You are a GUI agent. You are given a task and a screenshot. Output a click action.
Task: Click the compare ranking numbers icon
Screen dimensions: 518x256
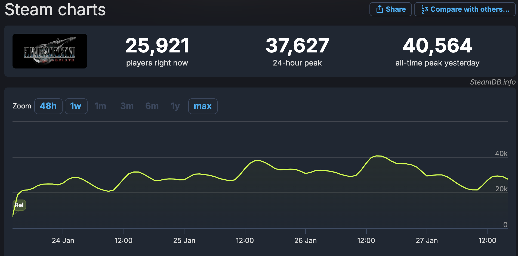coord(424,9)
